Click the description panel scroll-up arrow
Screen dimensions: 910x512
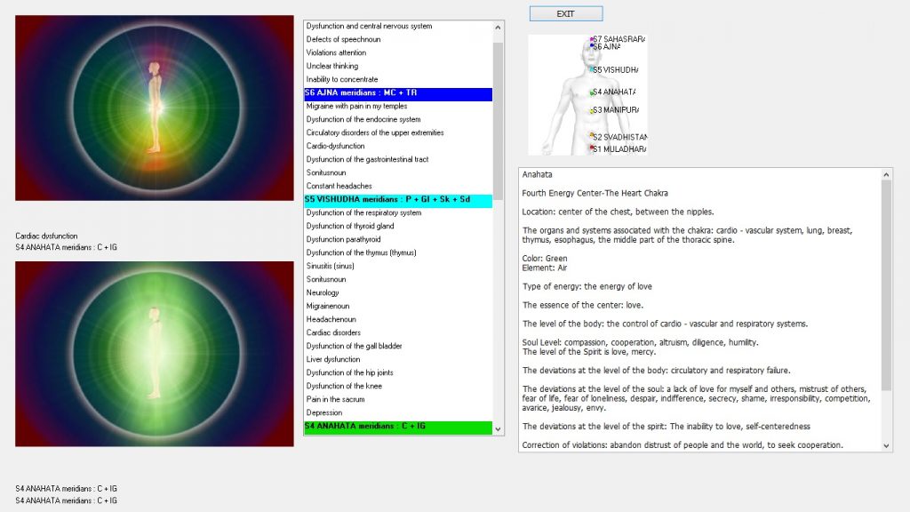(x=886, y=175)
